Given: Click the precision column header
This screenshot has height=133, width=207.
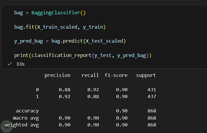Looking at the screenshot, I should 57,75.
